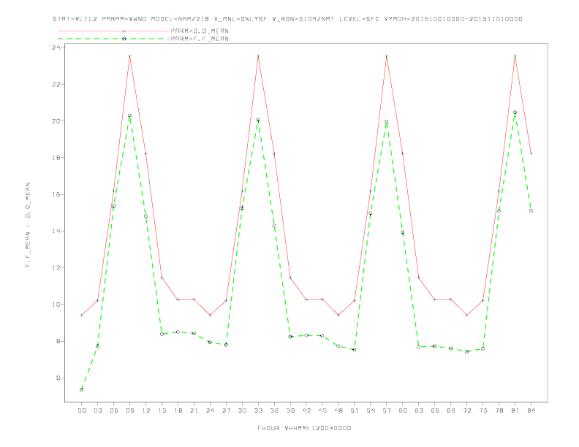
Task: Click the chart title starting with STAT=VL1L2
Action: (x=287, y=19)
